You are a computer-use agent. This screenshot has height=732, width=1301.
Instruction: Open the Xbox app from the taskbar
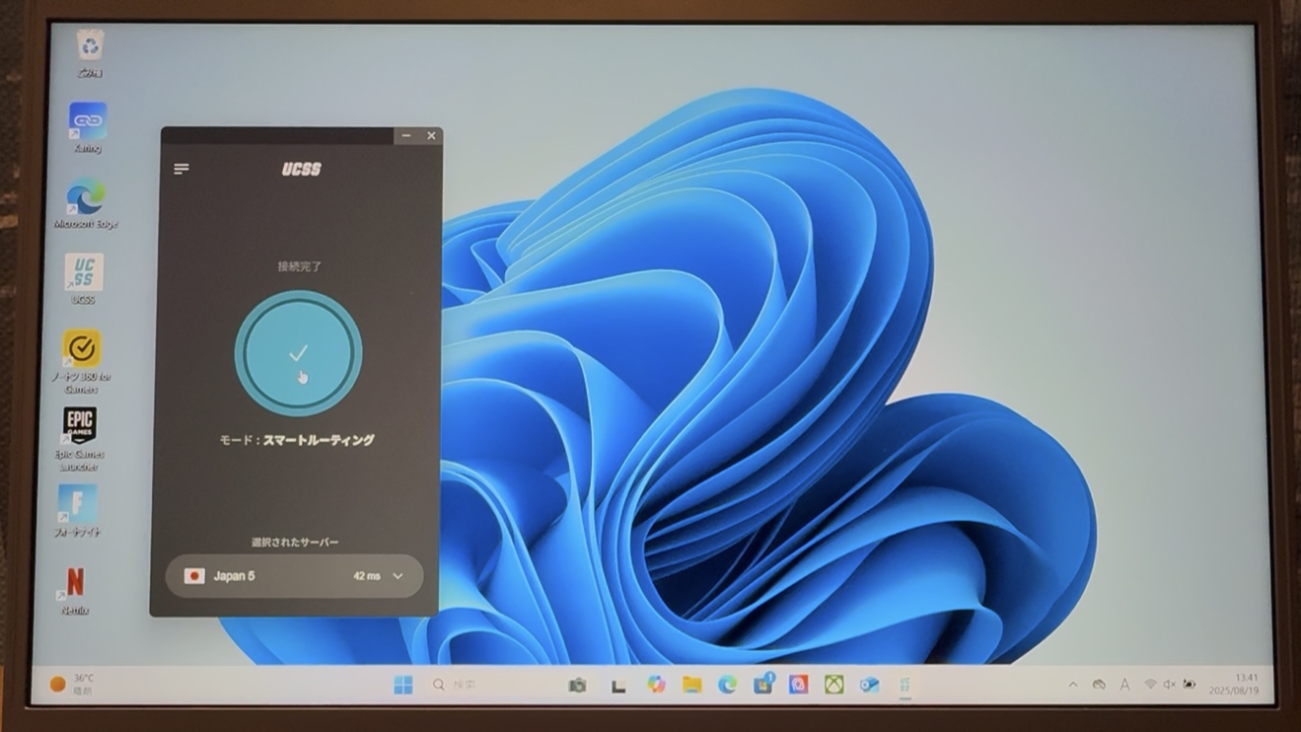click(833, 685)
